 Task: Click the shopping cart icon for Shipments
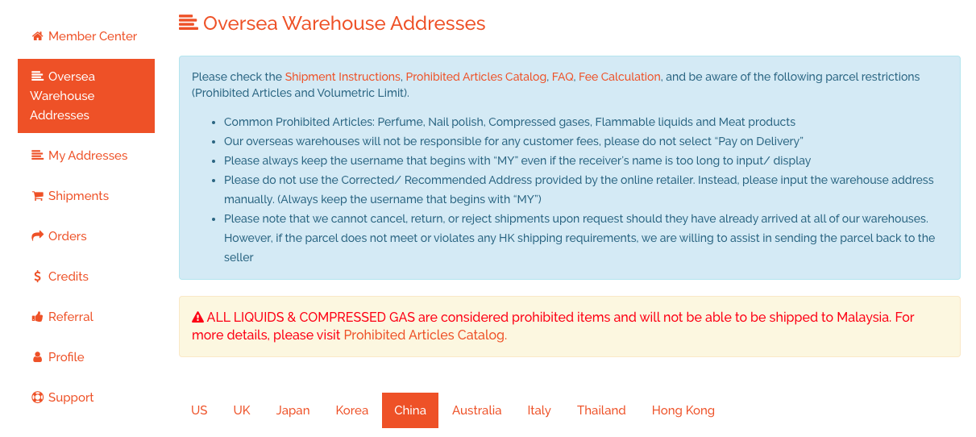click(x=37, y=196)
